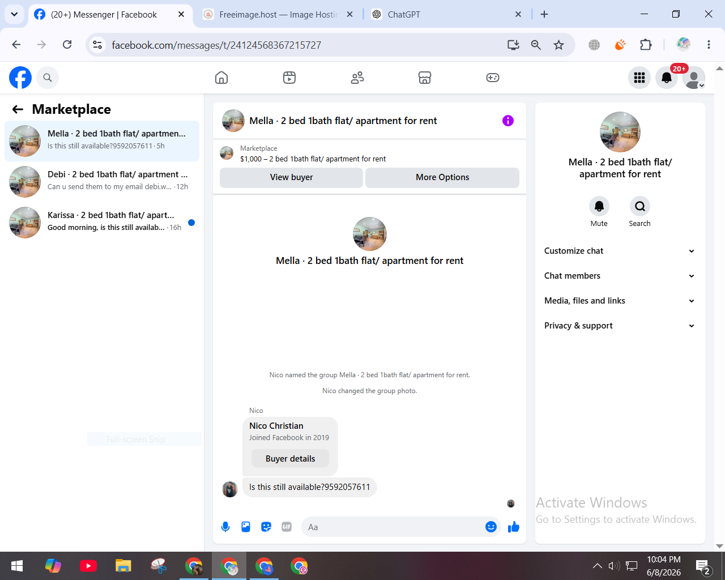This screenshot has width=725, height=580.
Task: View site information icon in address bar
Action: (97, 45)
